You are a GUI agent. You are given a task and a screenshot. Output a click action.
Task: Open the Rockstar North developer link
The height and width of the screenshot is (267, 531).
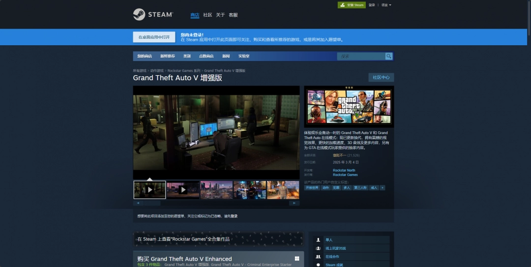(x=344, y=170)
